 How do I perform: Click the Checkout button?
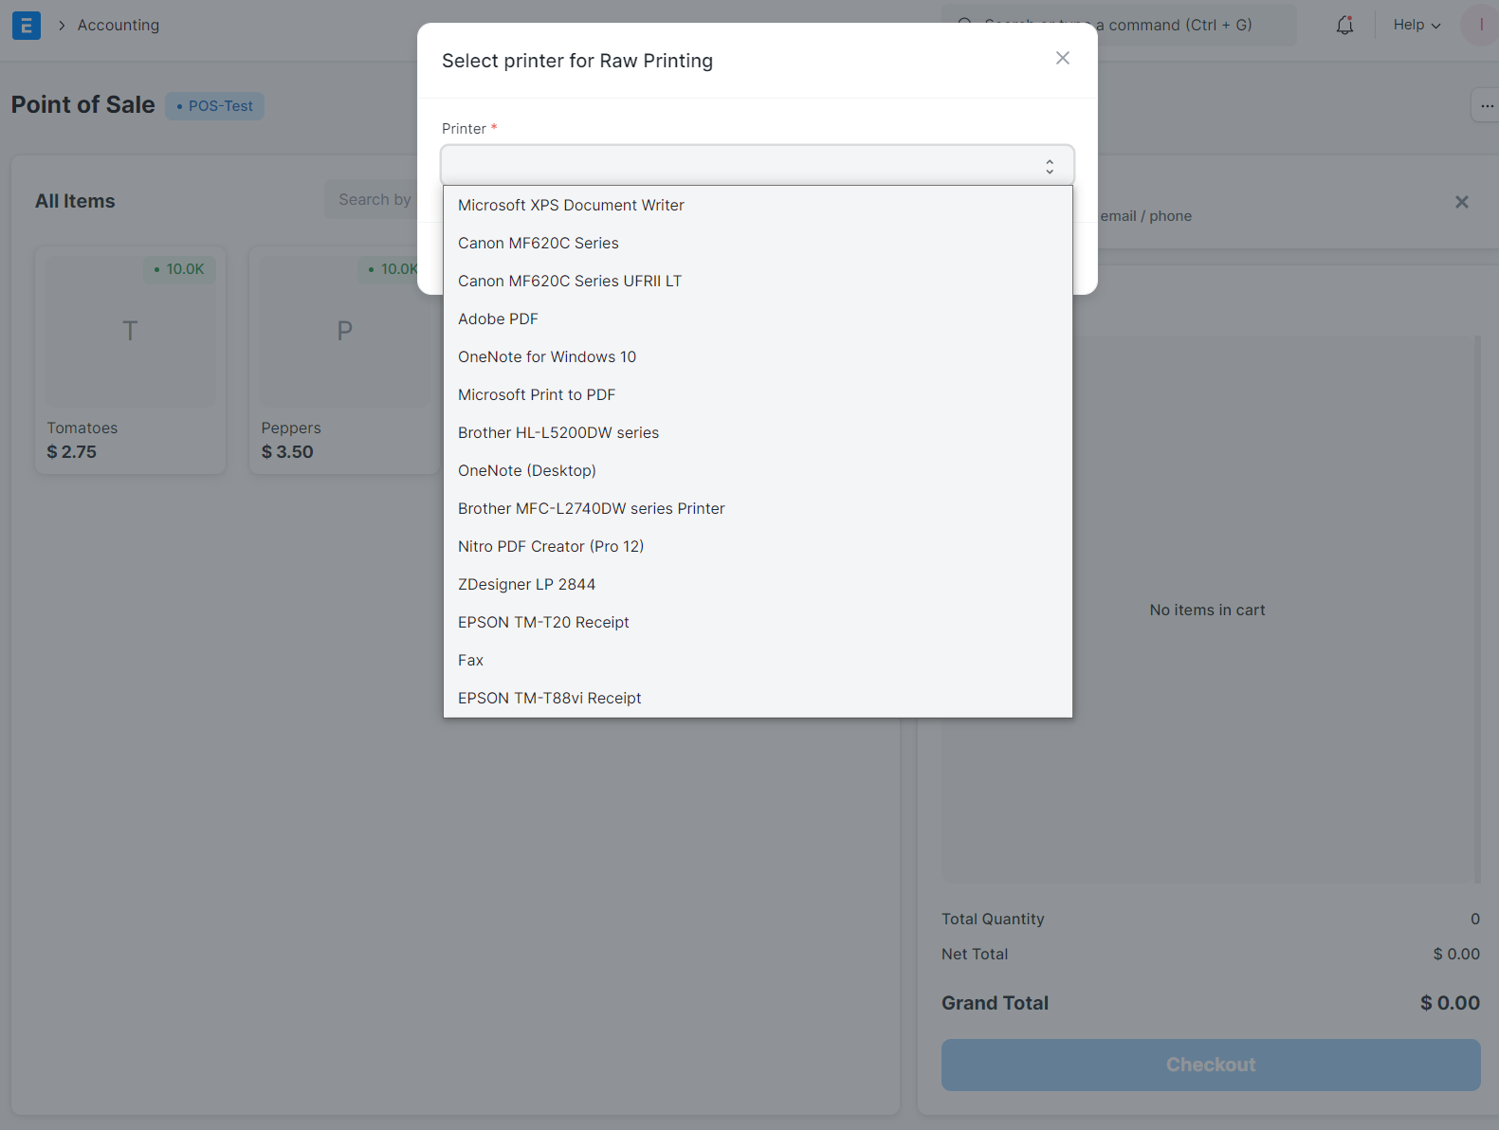click(x=1211, y=1065)
